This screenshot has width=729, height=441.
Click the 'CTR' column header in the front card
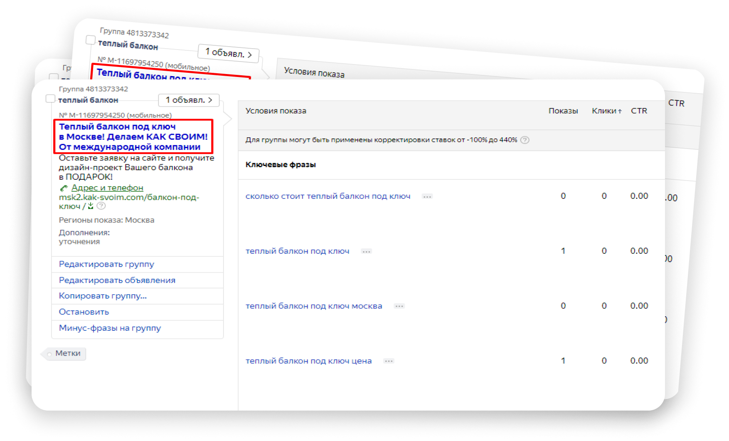[639, 111]
